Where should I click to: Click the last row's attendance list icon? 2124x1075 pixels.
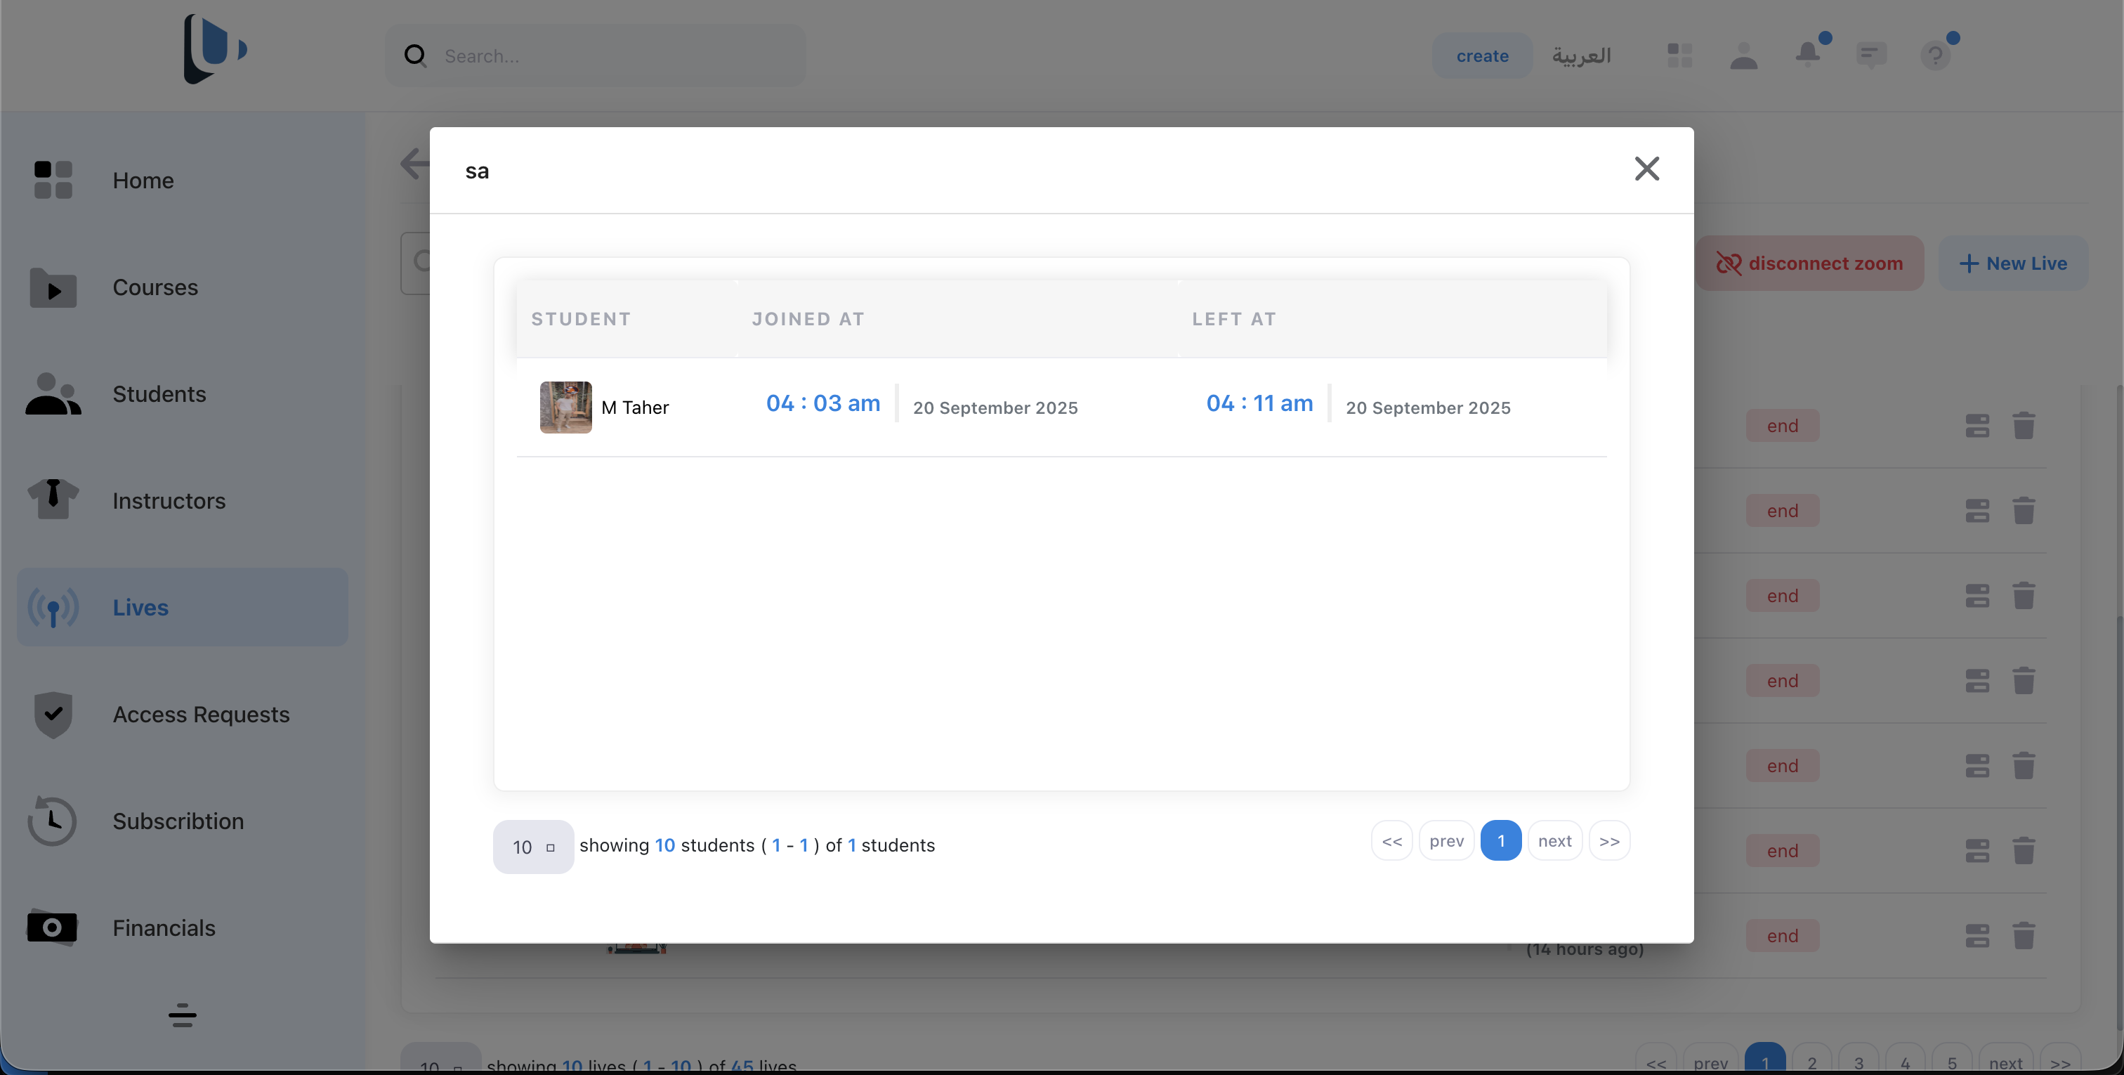pos(1976,936)
